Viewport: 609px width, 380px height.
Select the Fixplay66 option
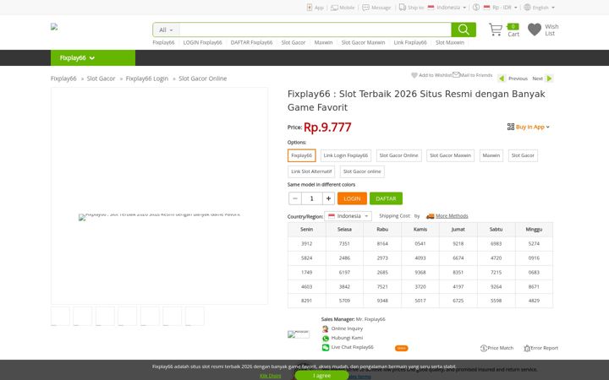click(x=301, y=155)
